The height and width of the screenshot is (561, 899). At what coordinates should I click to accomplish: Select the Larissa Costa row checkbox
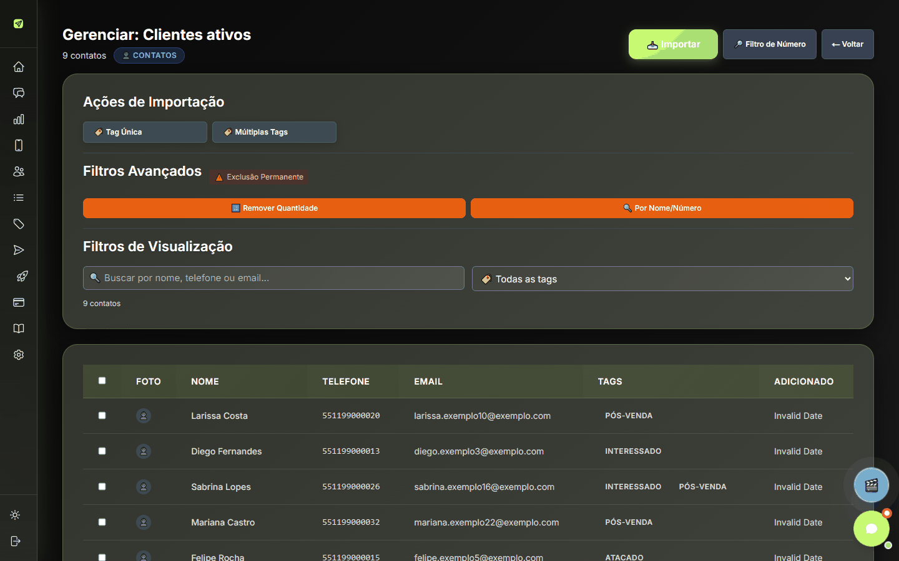coord(102,416)
